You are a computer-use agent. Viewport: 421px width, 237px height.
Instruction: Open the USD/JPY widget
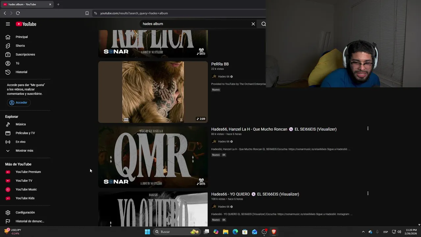point(13,232)
